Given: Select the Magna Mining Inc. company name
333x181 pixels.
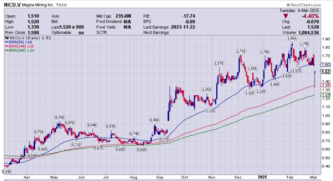Looking at the screenshot, I should tap(38, 5).
